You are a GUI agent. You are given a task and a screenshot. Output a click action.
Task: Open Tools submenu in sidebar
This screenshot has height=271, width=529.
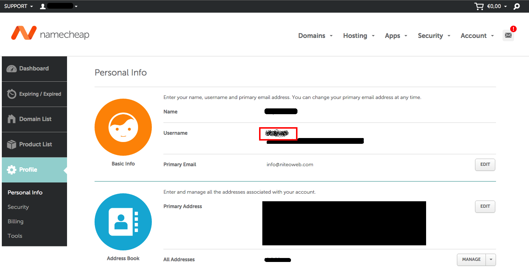(x=15, y=236)
